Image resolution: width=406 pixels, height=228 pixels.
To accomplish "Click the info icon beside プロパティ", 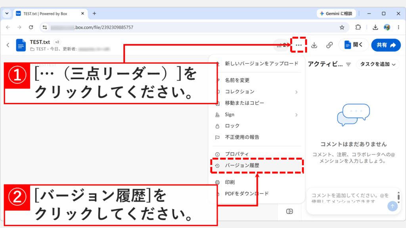I will click(217, 154).
